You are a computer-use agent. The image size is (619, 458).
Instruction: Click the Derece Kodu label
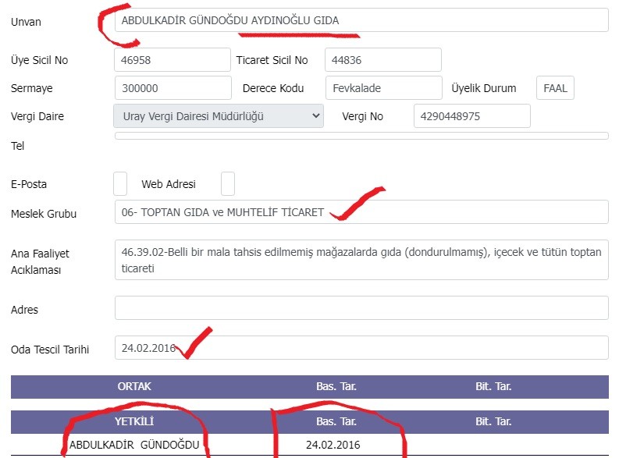point(273,88)
